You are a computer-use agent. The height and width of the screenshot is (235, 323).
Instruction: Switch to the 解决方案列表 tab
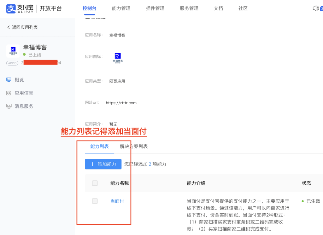point(134,146)
